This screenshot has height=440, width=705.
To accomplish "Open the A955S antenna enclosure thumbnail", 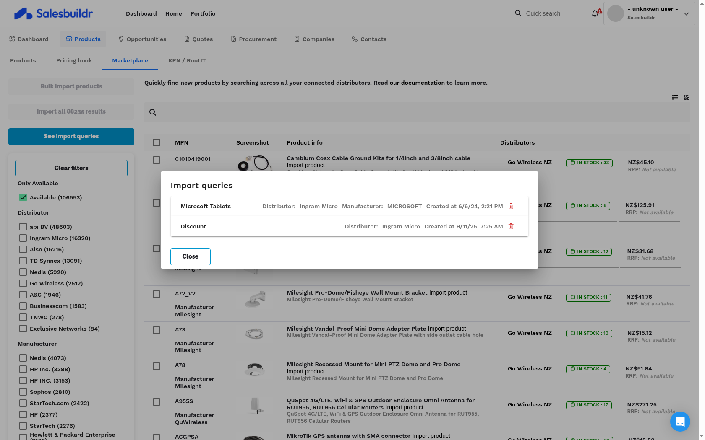I will pos(255,406).
